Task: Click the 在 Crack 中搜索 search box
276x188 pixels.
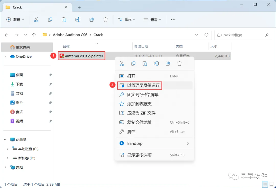Action: (x=244, y=35)
